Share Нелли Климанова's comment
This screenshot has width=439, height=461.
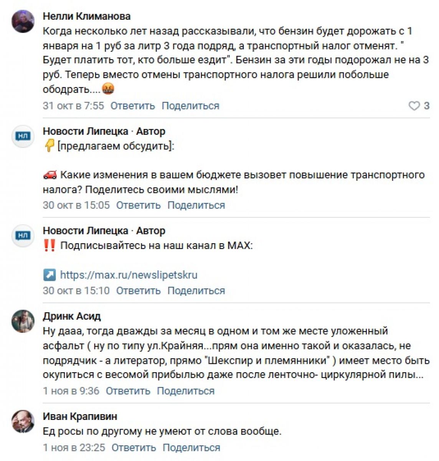190,106
